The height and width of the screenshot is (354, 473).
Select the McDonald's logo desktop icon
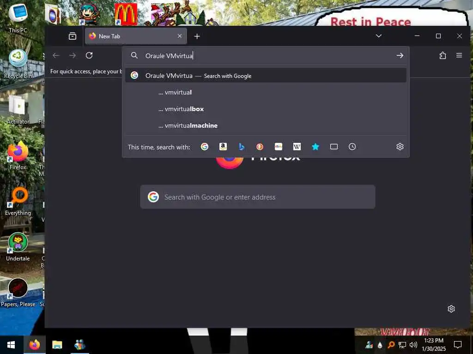[126, 14]
